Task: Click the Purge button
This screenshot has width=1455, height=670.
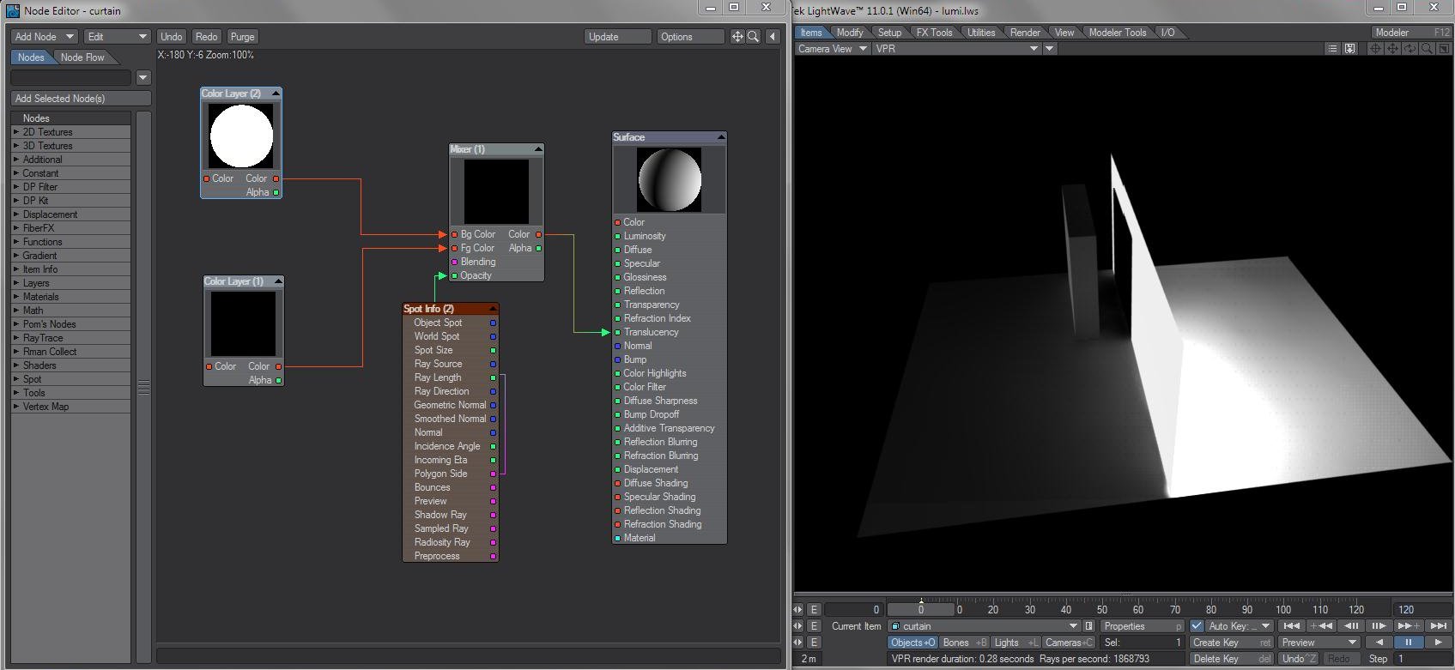Action: point(242,37)
